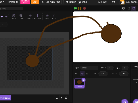
Task: Delete the sprite with trash icon
Action: pos(84,80)
